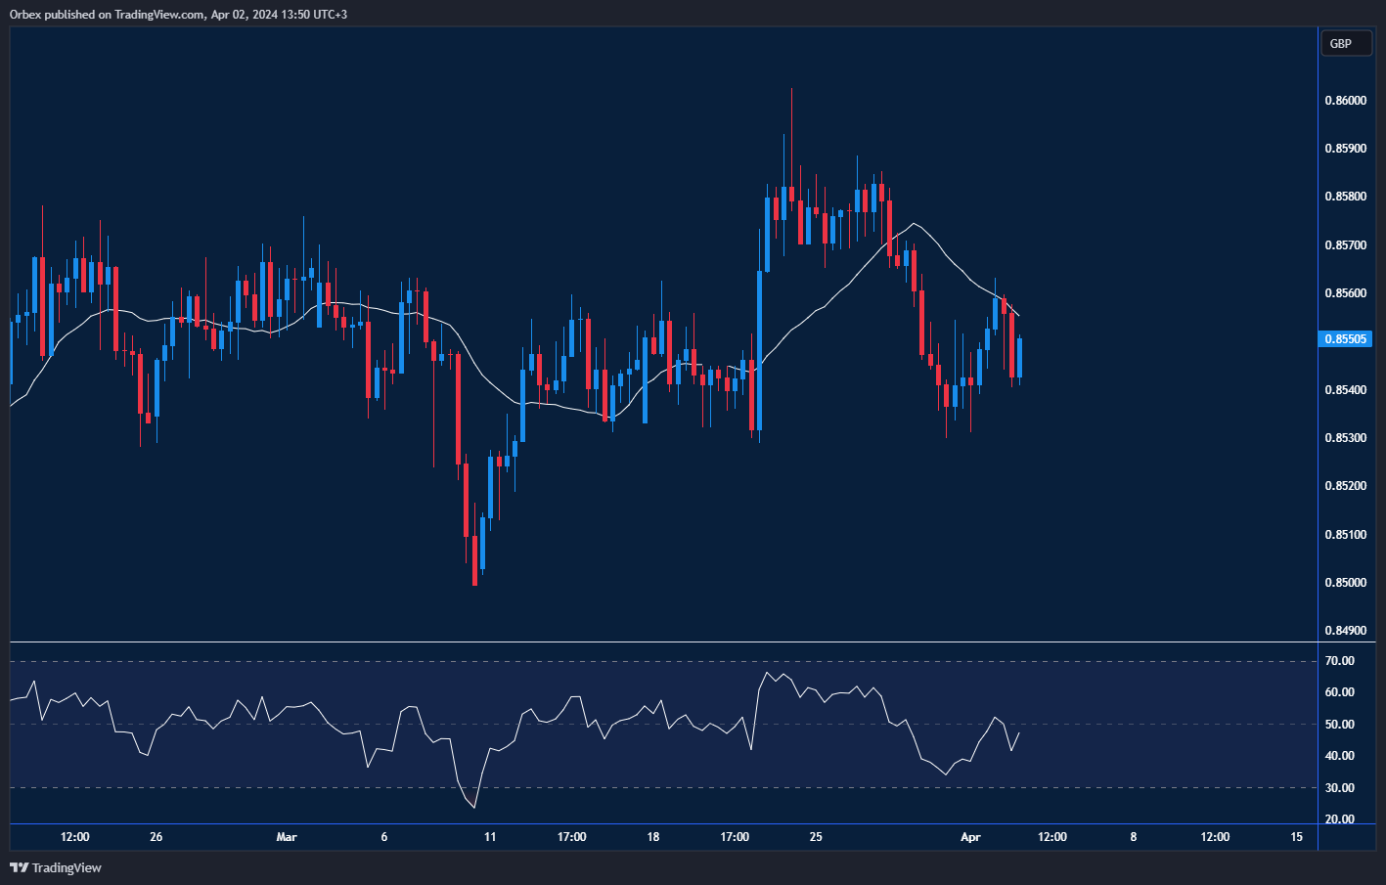Screen dimensions: 1386x885
Task: Click the lowest RSI trough below 30
Action: click(474, 807)
